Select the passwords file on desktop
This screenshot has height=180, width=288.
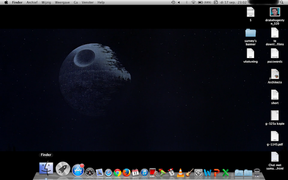point(275,56)
